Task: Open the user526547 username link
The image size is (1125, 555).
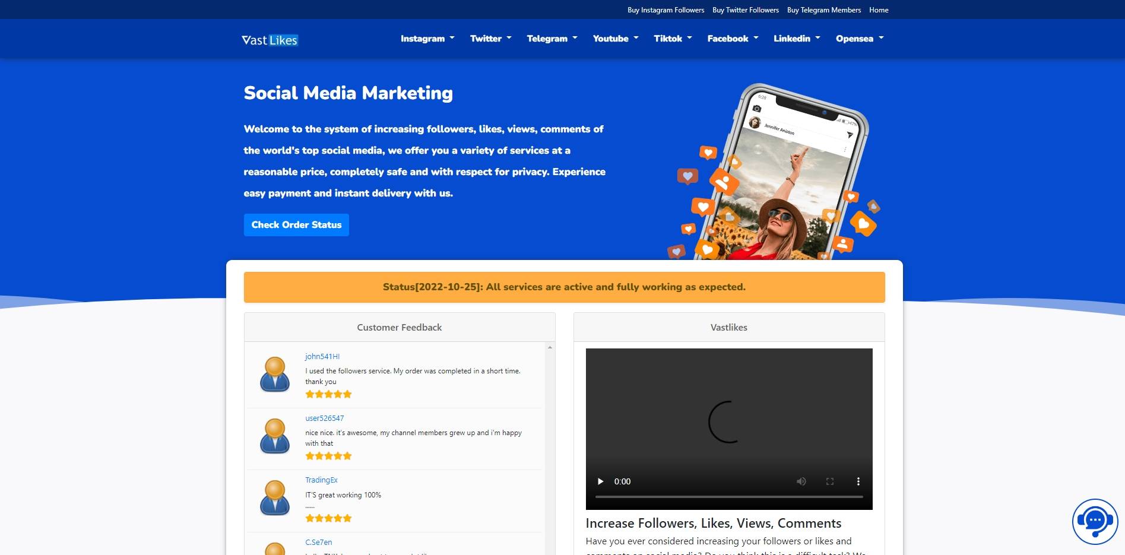Action: (325, 418)
